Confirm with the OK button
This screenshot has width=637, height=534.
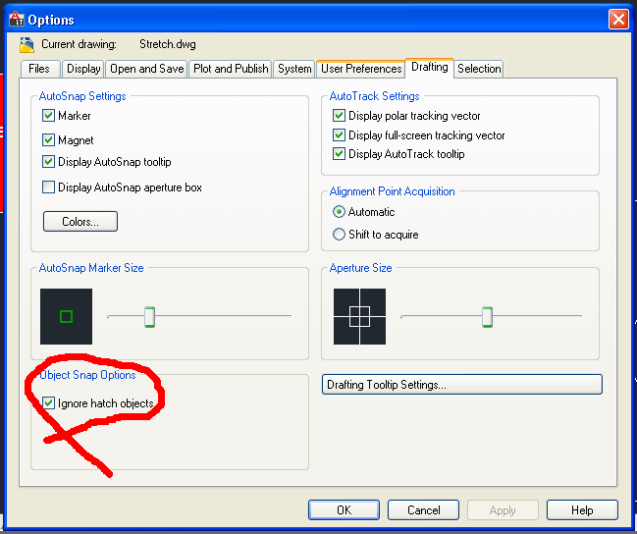(x=344, y=510)
